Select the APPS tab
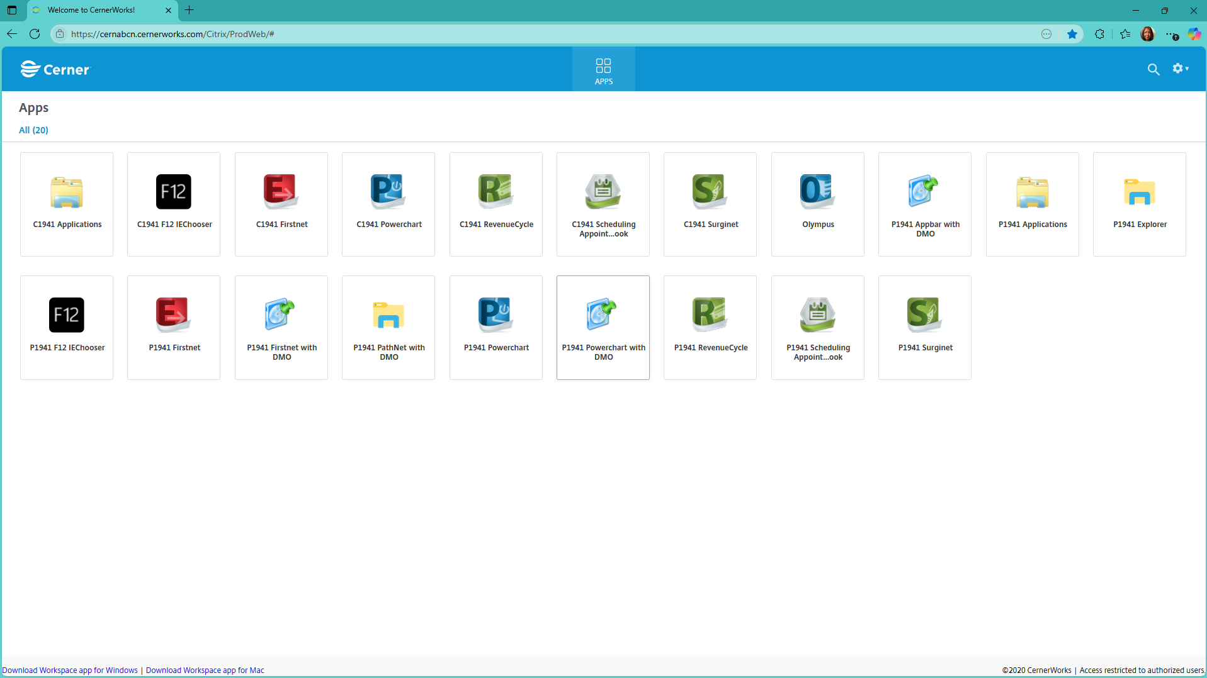Viewport: 1207px width, 678px height. pyautogui.click(x=603, y=69)
